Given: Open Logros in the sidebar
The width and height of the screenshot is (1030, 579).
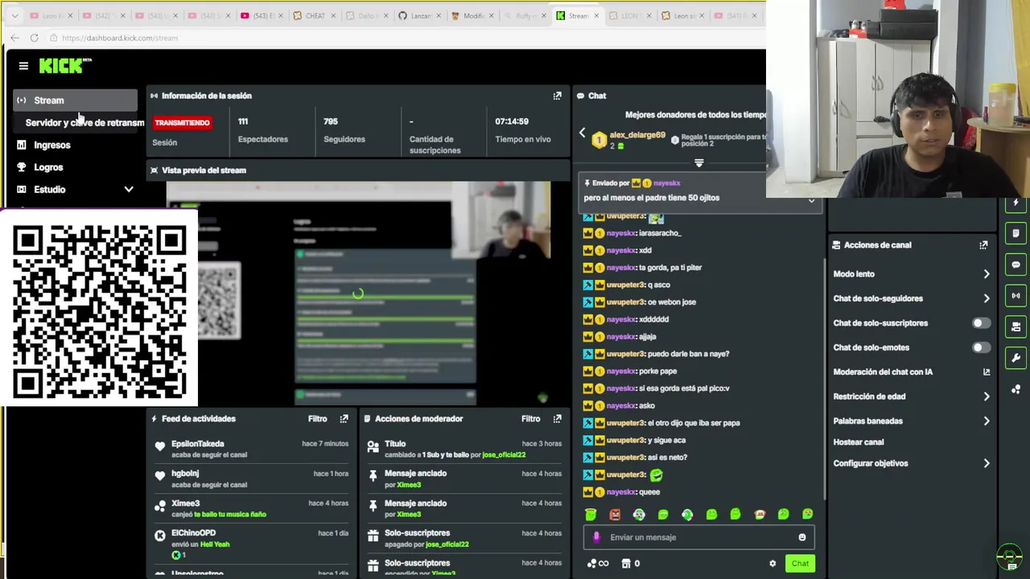Looking at the screenshot, I should (x=48, y=167).
